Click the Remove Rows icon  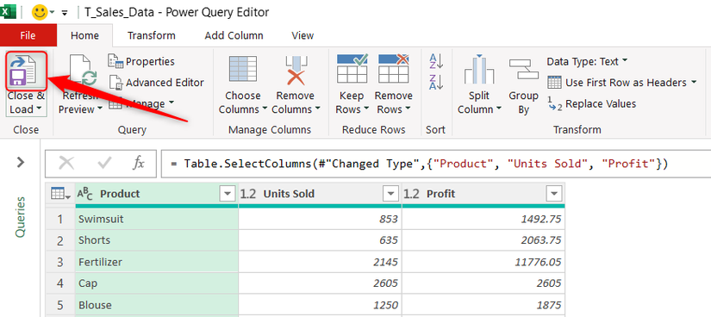tap(394, 67)
